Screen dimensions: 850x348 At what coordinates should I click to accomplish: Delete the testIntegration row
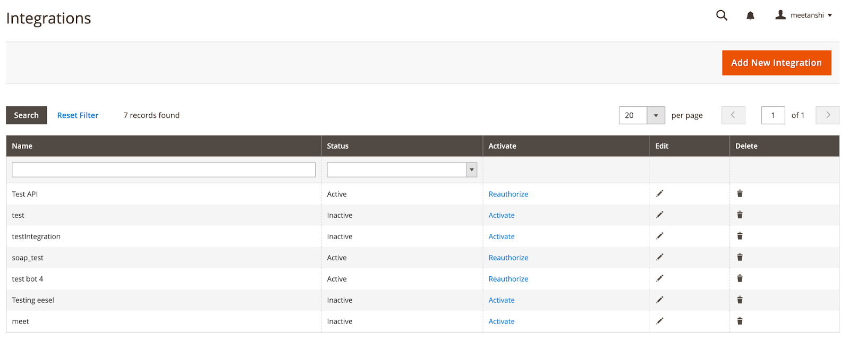pyautogui.click(x=739, y=236)
